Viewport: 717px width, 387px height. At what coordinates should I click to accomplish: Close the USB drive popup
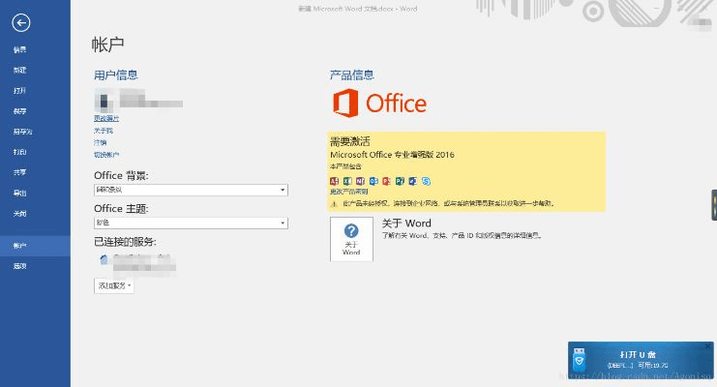(x=708, y=346)
